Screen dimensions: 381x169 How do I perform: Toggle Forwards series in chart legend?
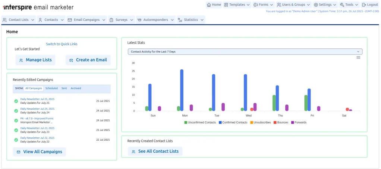299,123
